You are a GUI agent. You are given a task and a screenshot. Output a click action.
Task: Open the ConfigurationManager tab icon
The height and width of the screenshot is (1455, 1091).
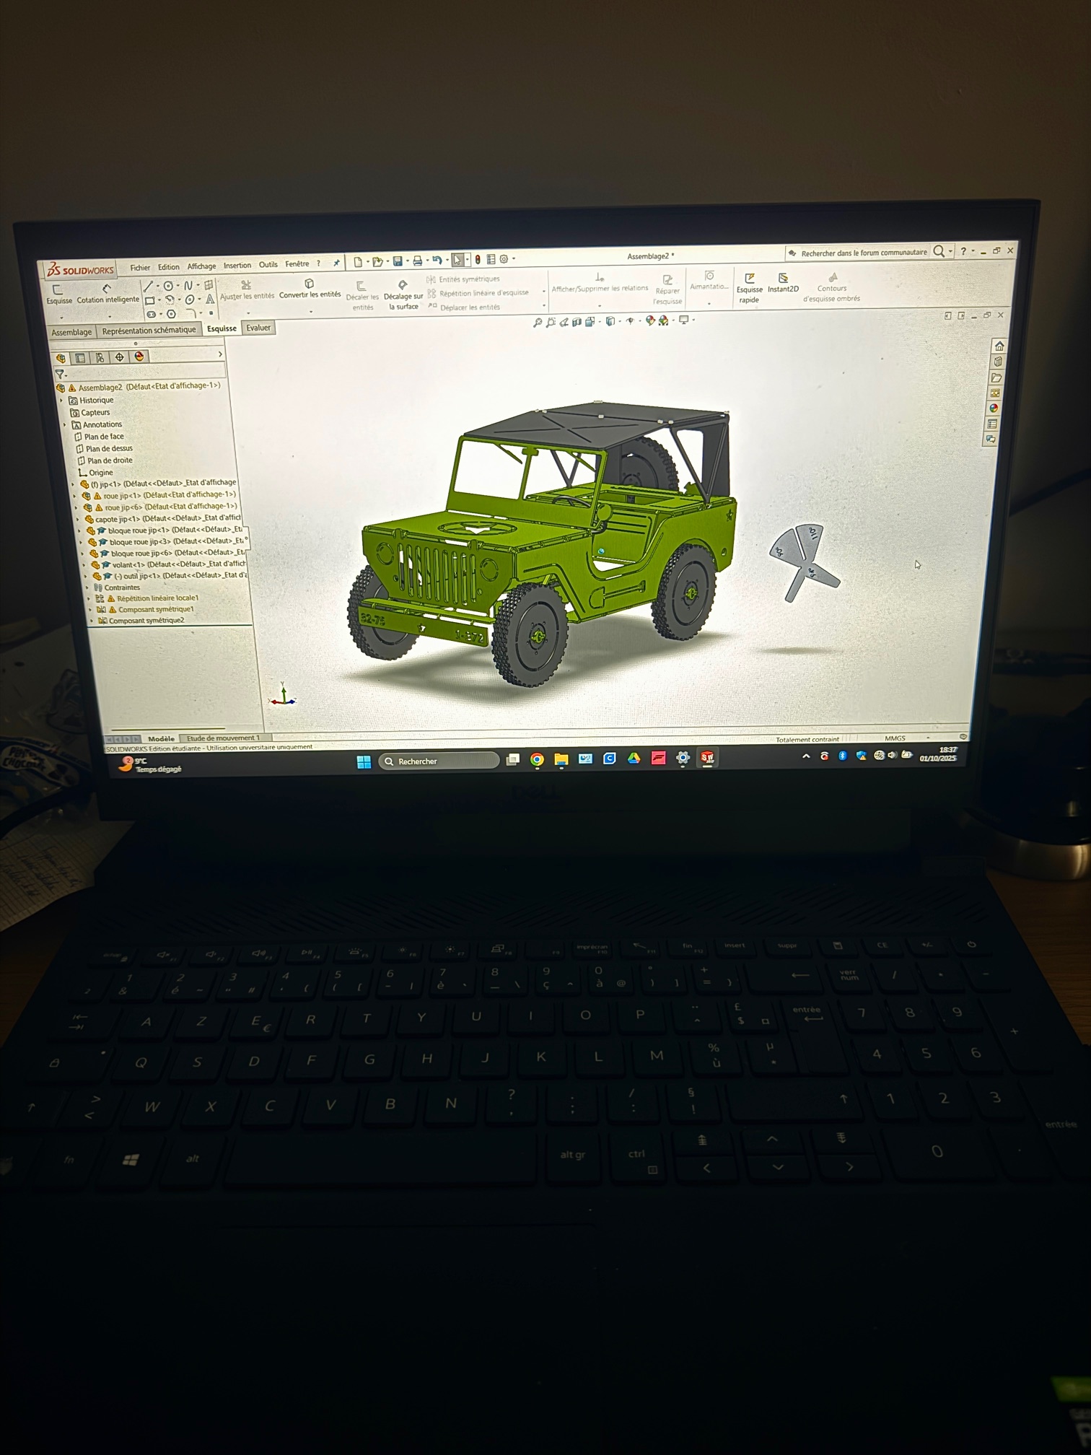tap(100, 358)
